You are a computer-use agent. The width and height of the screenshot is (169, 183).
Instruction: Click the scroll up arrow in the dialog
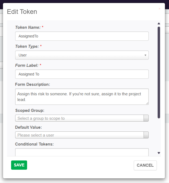159,23
